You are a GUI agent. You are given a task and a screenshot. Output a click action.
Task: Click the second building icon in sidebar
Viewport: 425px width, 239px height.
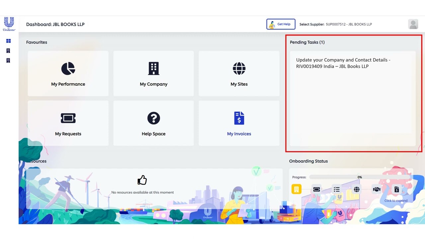[8, 60]
